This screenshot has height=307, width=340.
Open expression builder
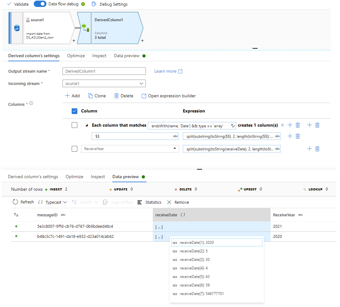point(168,96)
